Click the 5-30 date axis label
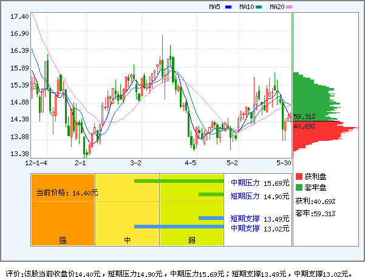 pos(284,163)
